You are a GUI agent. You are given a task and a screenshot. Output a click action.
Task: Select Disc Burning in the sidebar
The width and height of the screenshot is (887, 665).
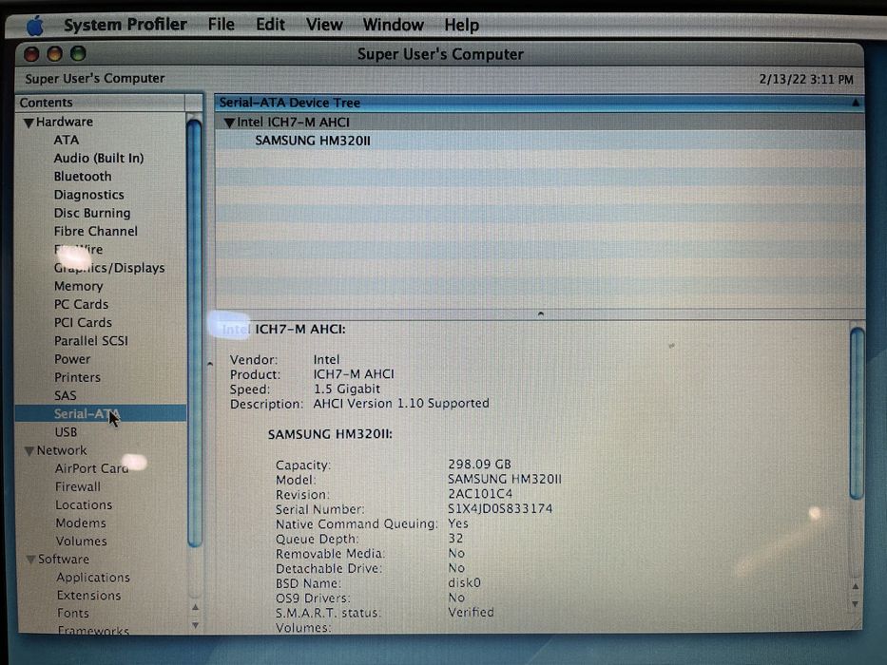click(x=92, y=213)
